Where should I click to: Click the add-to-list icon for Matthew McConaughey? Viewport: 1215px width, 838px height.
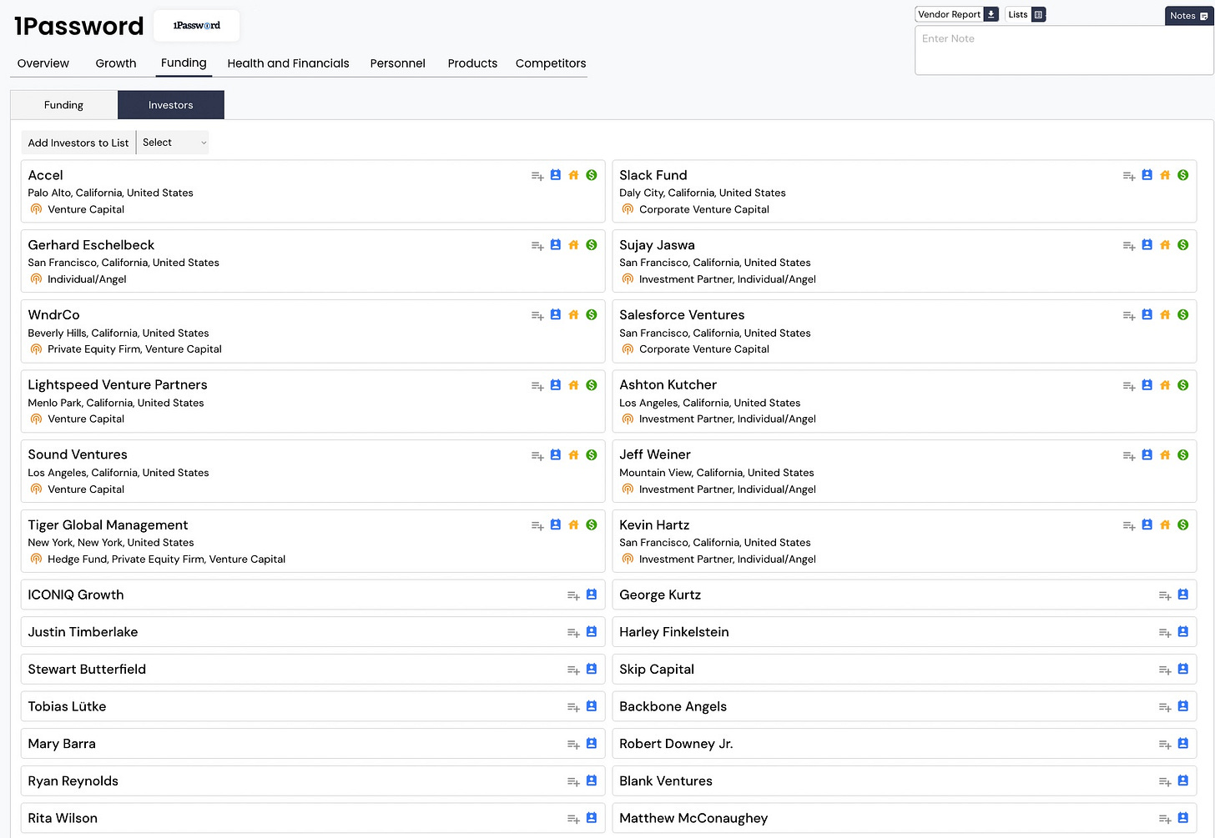(x=1165, y=820)
